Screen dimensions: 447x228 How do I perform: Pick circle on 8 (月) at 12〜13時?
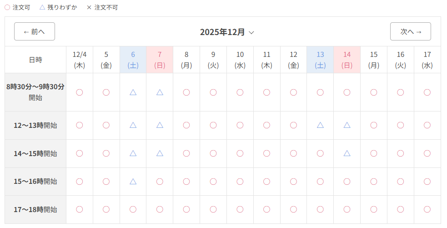click(x=186, y=125)
